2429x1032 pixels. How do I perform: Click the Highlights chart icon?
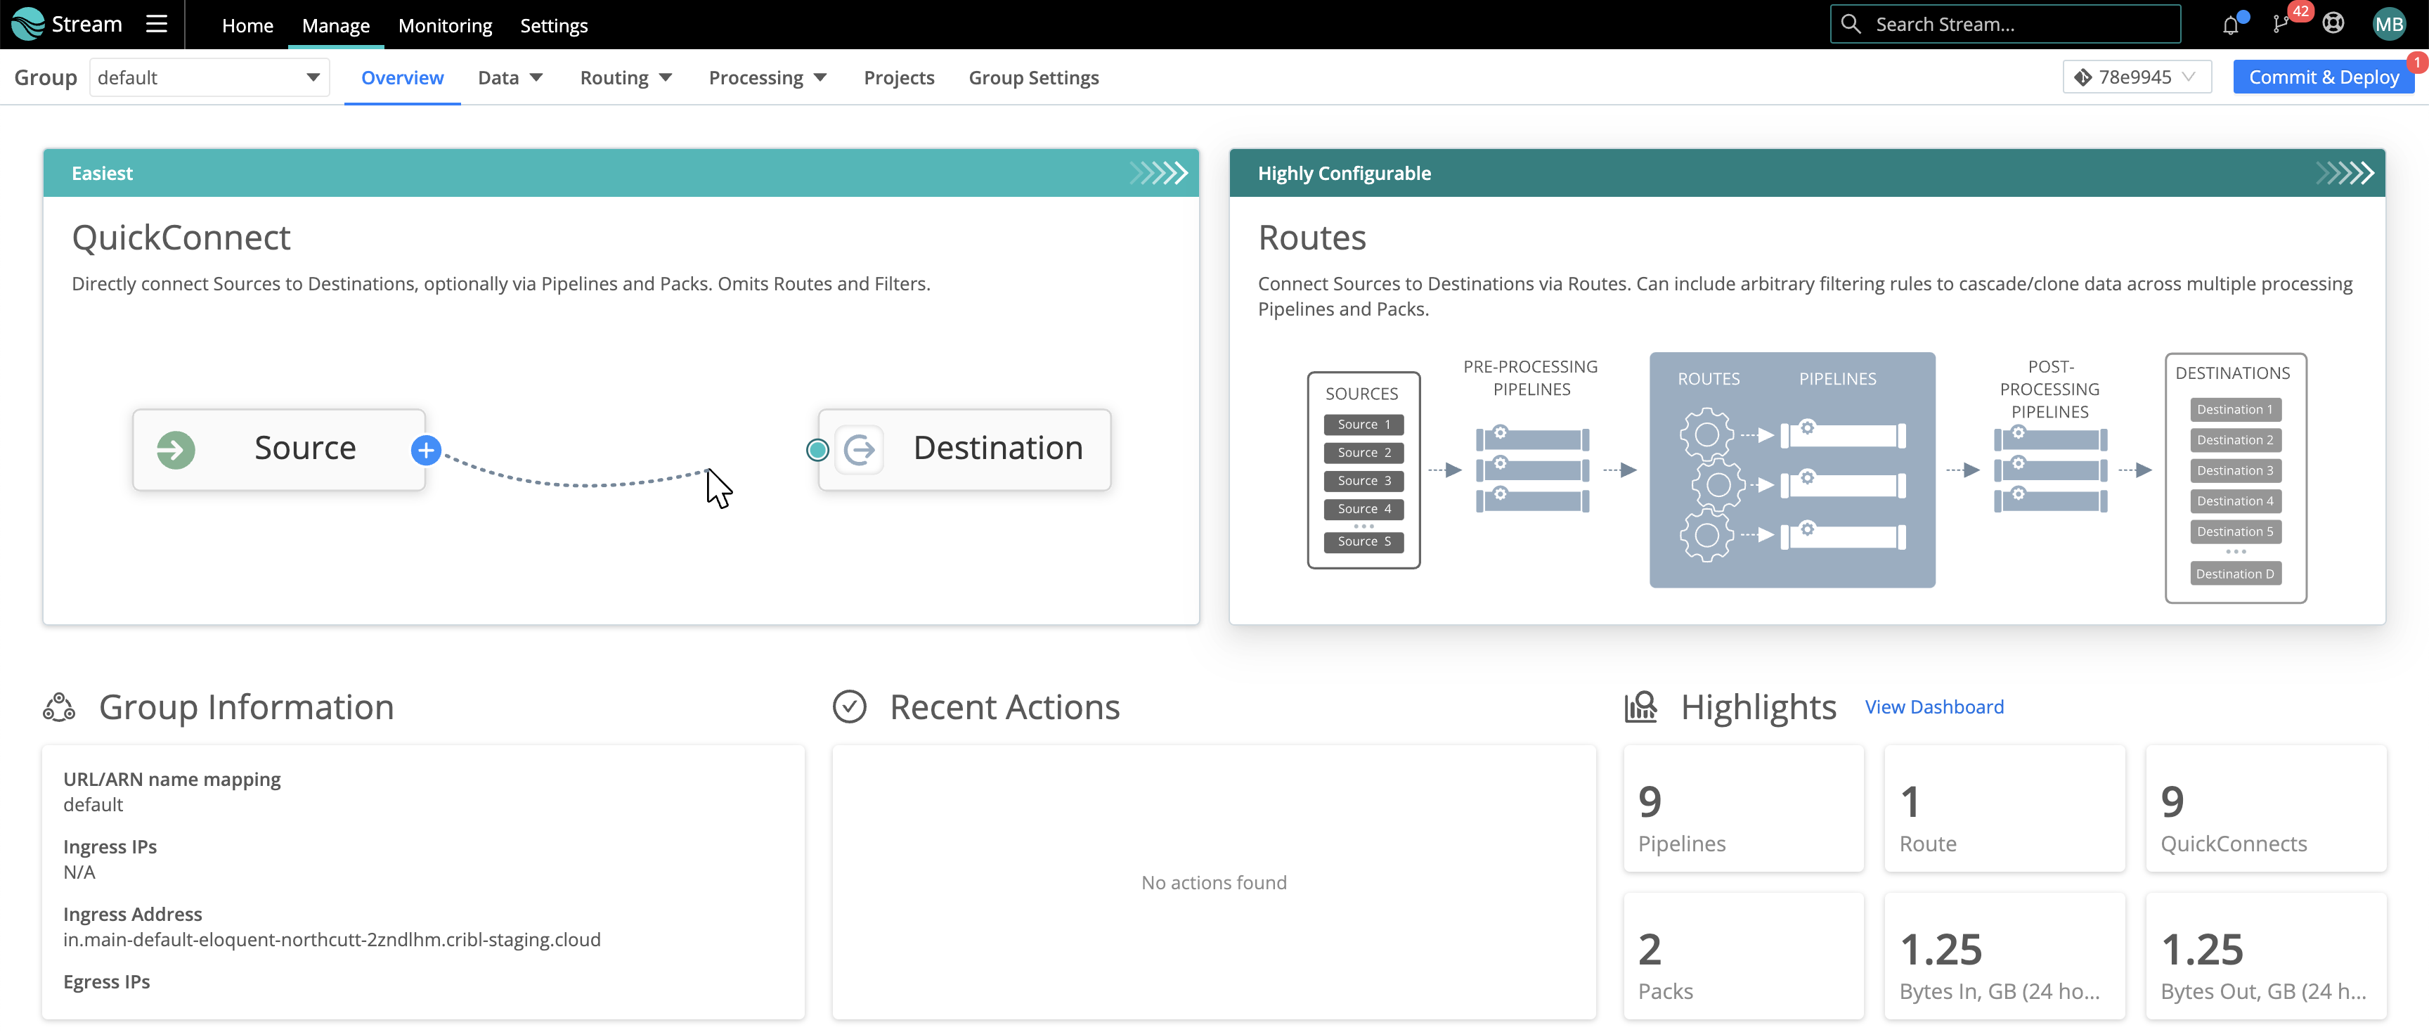pyautogui.click(x=1639, y=707)
